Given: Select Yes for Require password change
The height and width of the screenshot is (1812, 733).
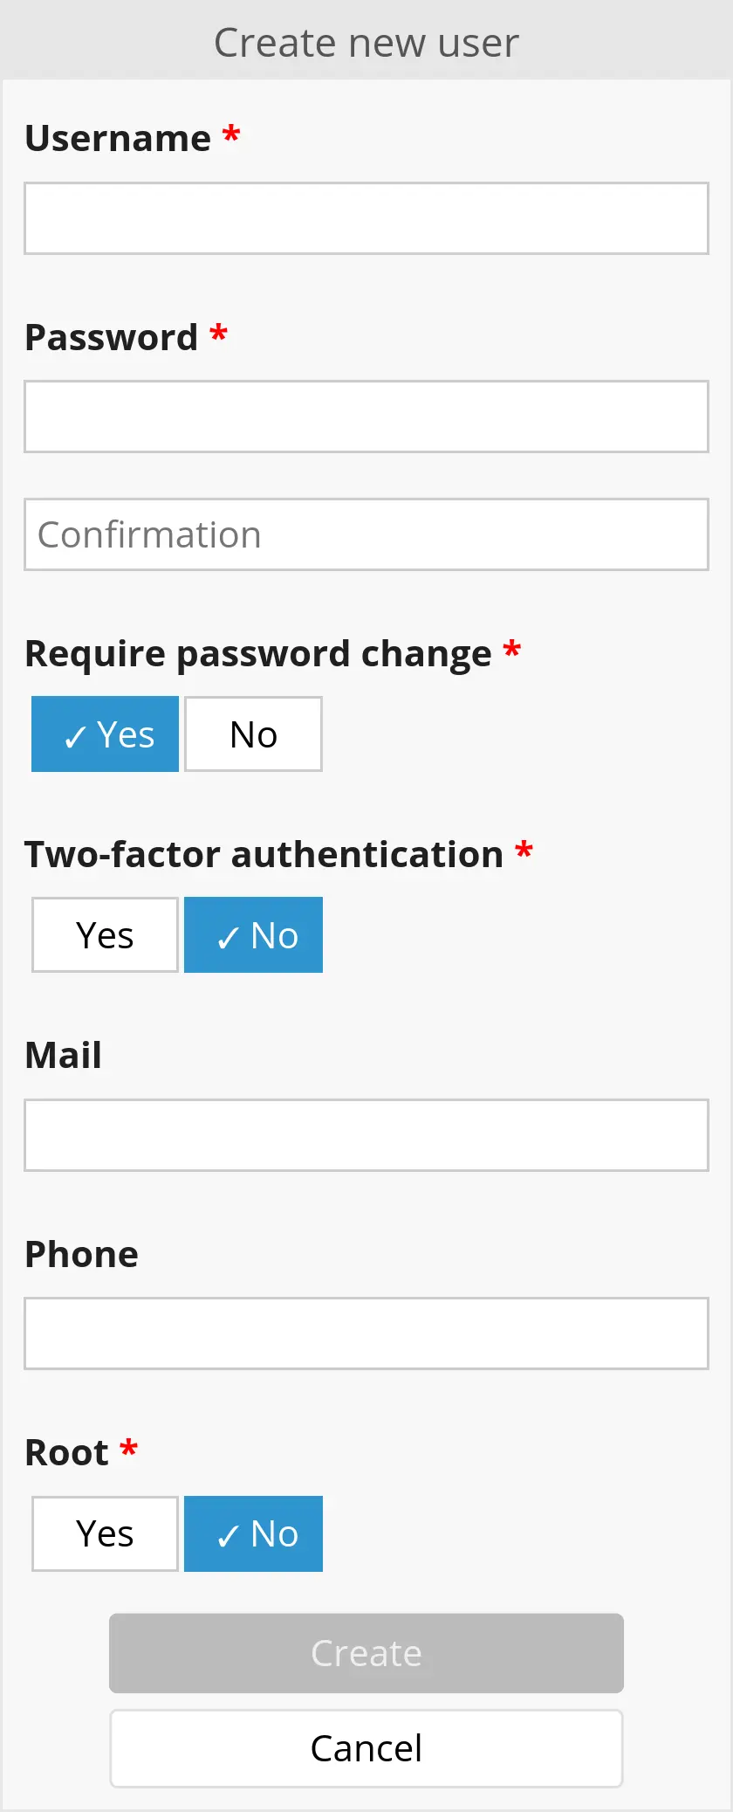Looking at the screenshot, I should pyautogui.click(x=106, y=734).
